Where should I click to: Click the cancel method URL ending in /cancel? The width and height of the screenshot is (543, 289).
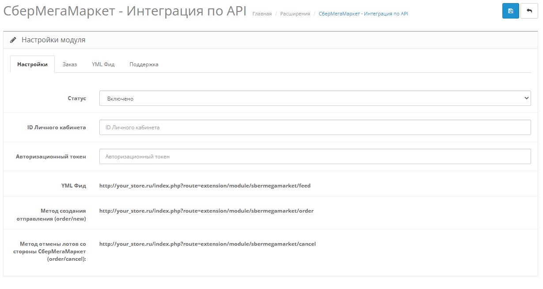[x=207, y=244]
